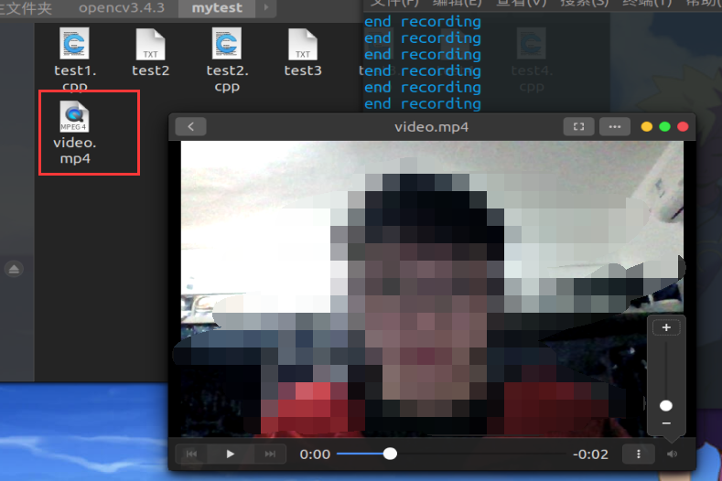Switch to the mytest path tab

tap(217, 8)
